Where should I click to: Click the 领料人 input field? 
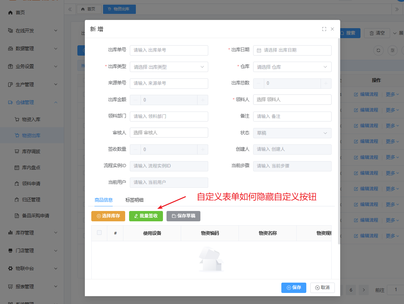[292, 100]
